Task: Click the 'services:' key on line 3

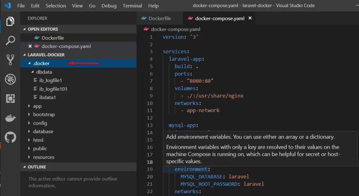Action: (176, 51)
